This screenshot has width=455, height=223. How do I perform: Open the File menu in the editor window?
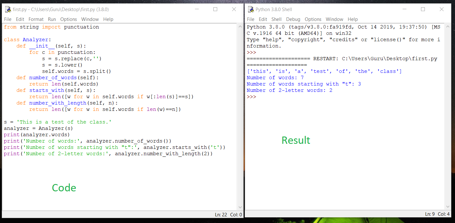(7, 19)
